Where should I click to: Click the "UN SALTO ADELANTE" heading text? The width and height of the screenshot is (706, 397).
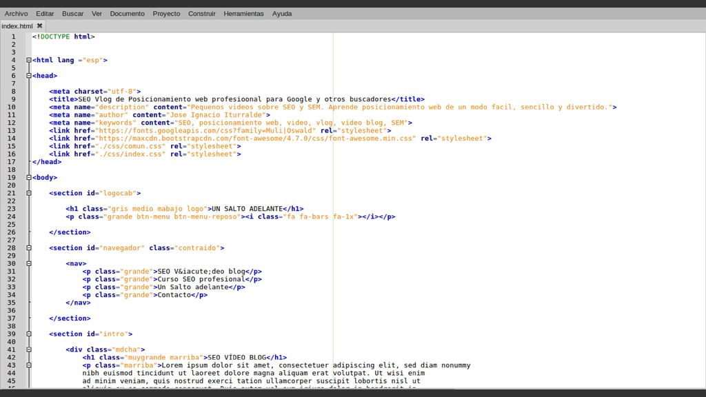point(248,209)
